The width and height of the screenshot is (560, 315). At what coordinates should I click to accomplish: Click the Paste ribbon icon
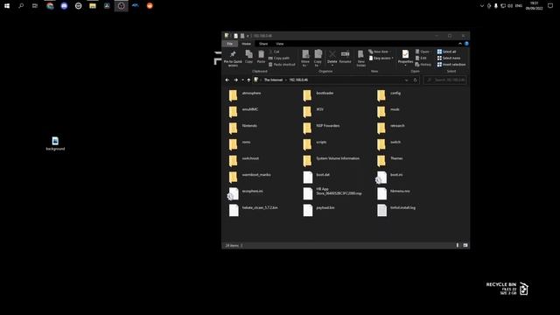coord(261,57)
